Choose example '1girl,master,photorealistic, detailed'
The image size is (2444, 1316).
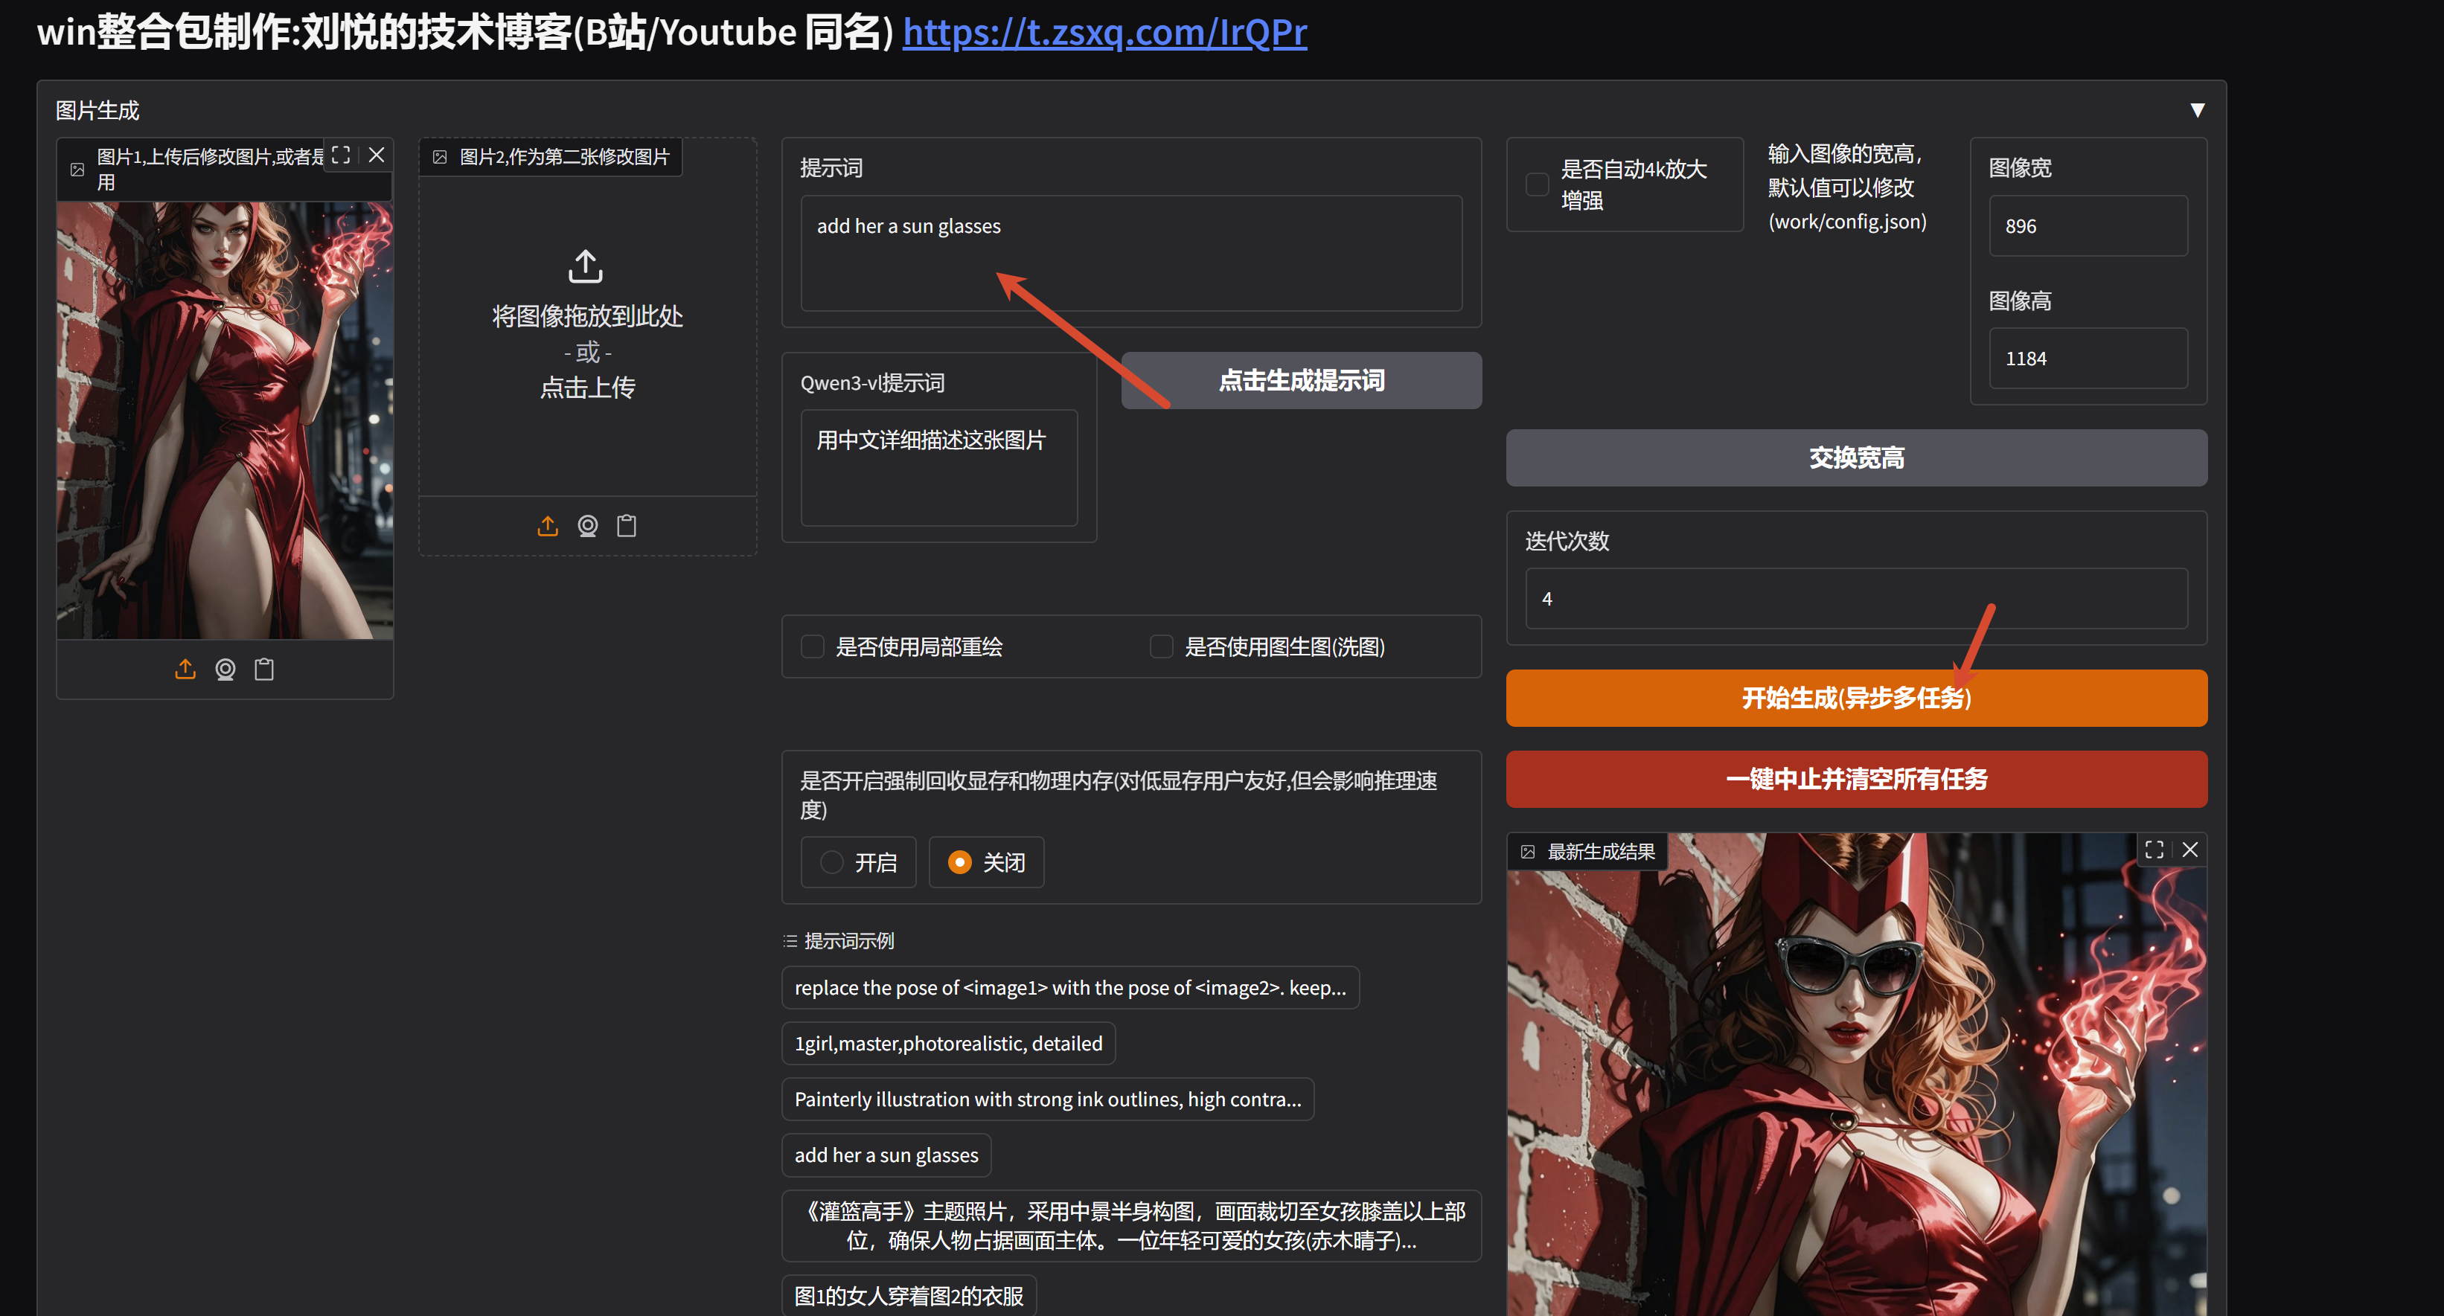coord(949,1044)
